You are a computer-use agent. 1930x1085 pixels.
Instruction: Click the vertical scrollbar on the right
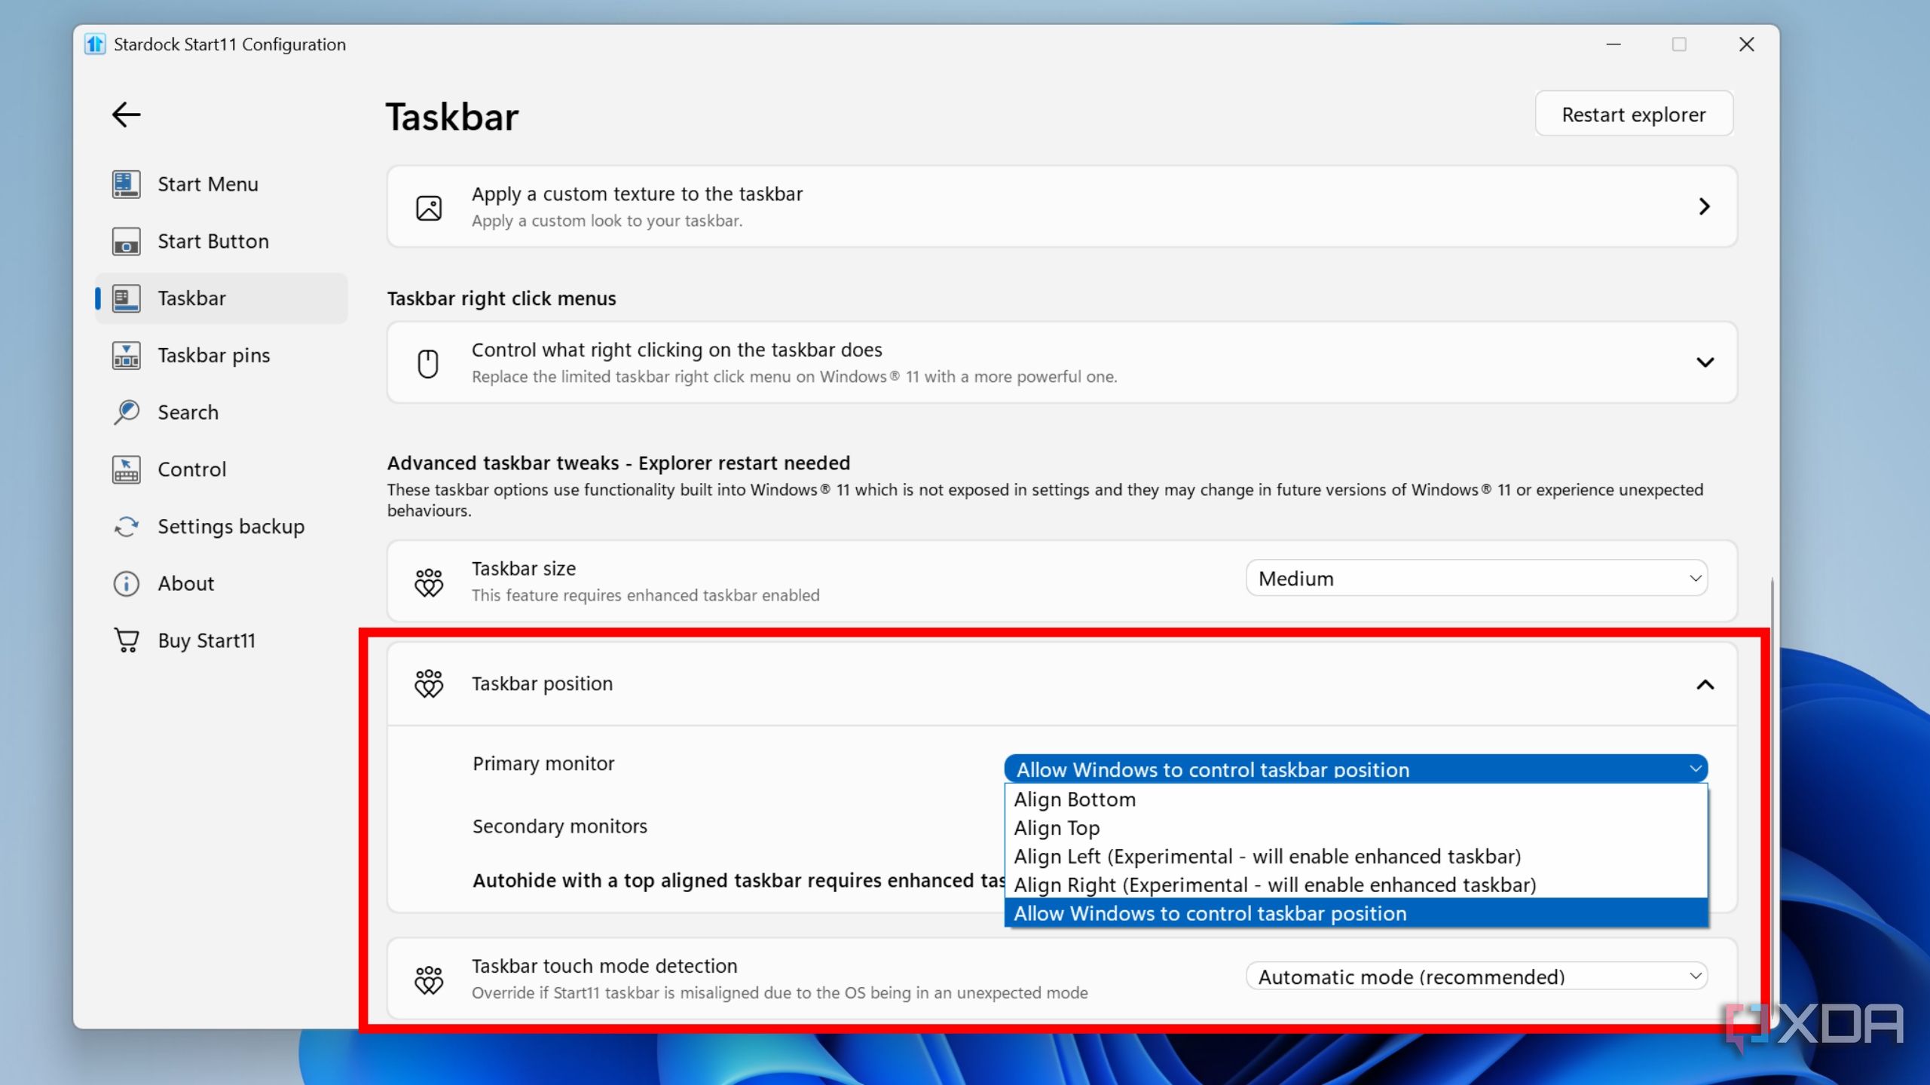pos(1771,799)
